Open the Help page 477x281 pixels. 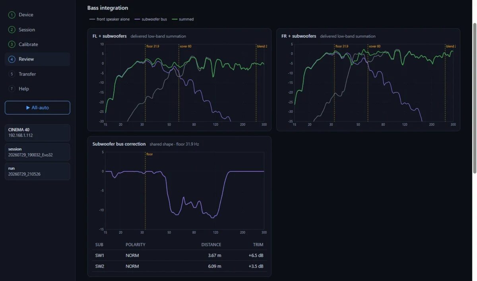pos(37,89)
